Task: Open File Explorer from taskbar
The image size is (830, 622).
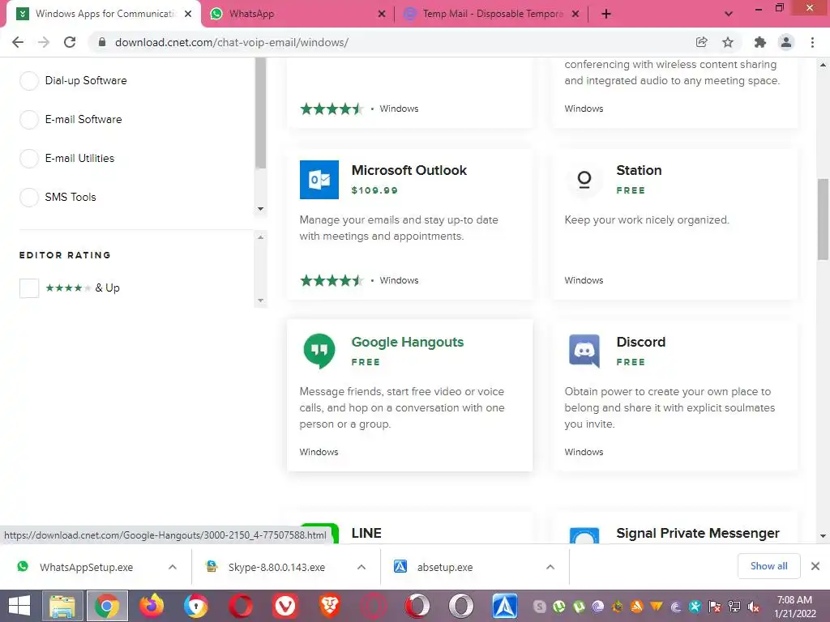Action: [x=62, y=606]
